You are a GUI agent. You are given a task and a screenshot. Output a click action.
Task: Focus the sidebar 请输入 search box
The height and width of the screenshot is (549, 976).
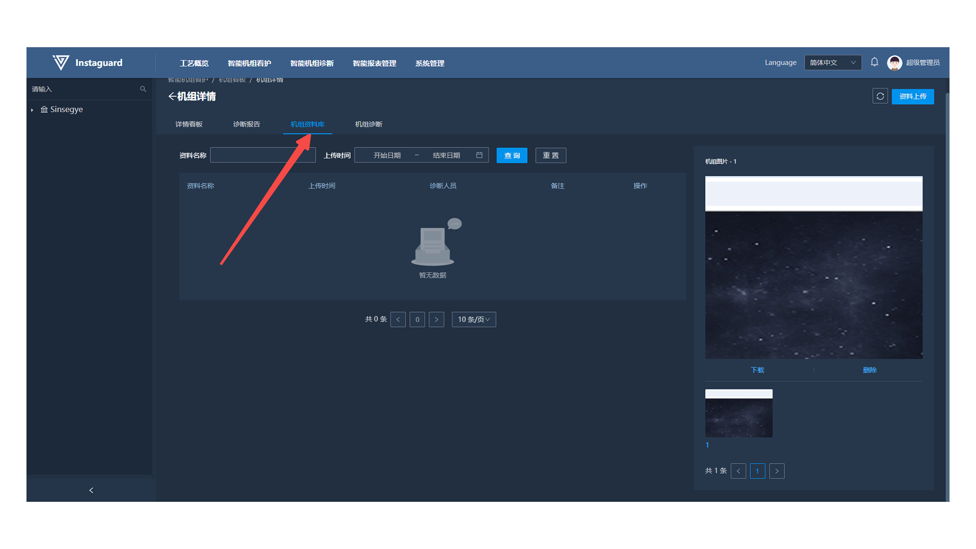[84, 89]
